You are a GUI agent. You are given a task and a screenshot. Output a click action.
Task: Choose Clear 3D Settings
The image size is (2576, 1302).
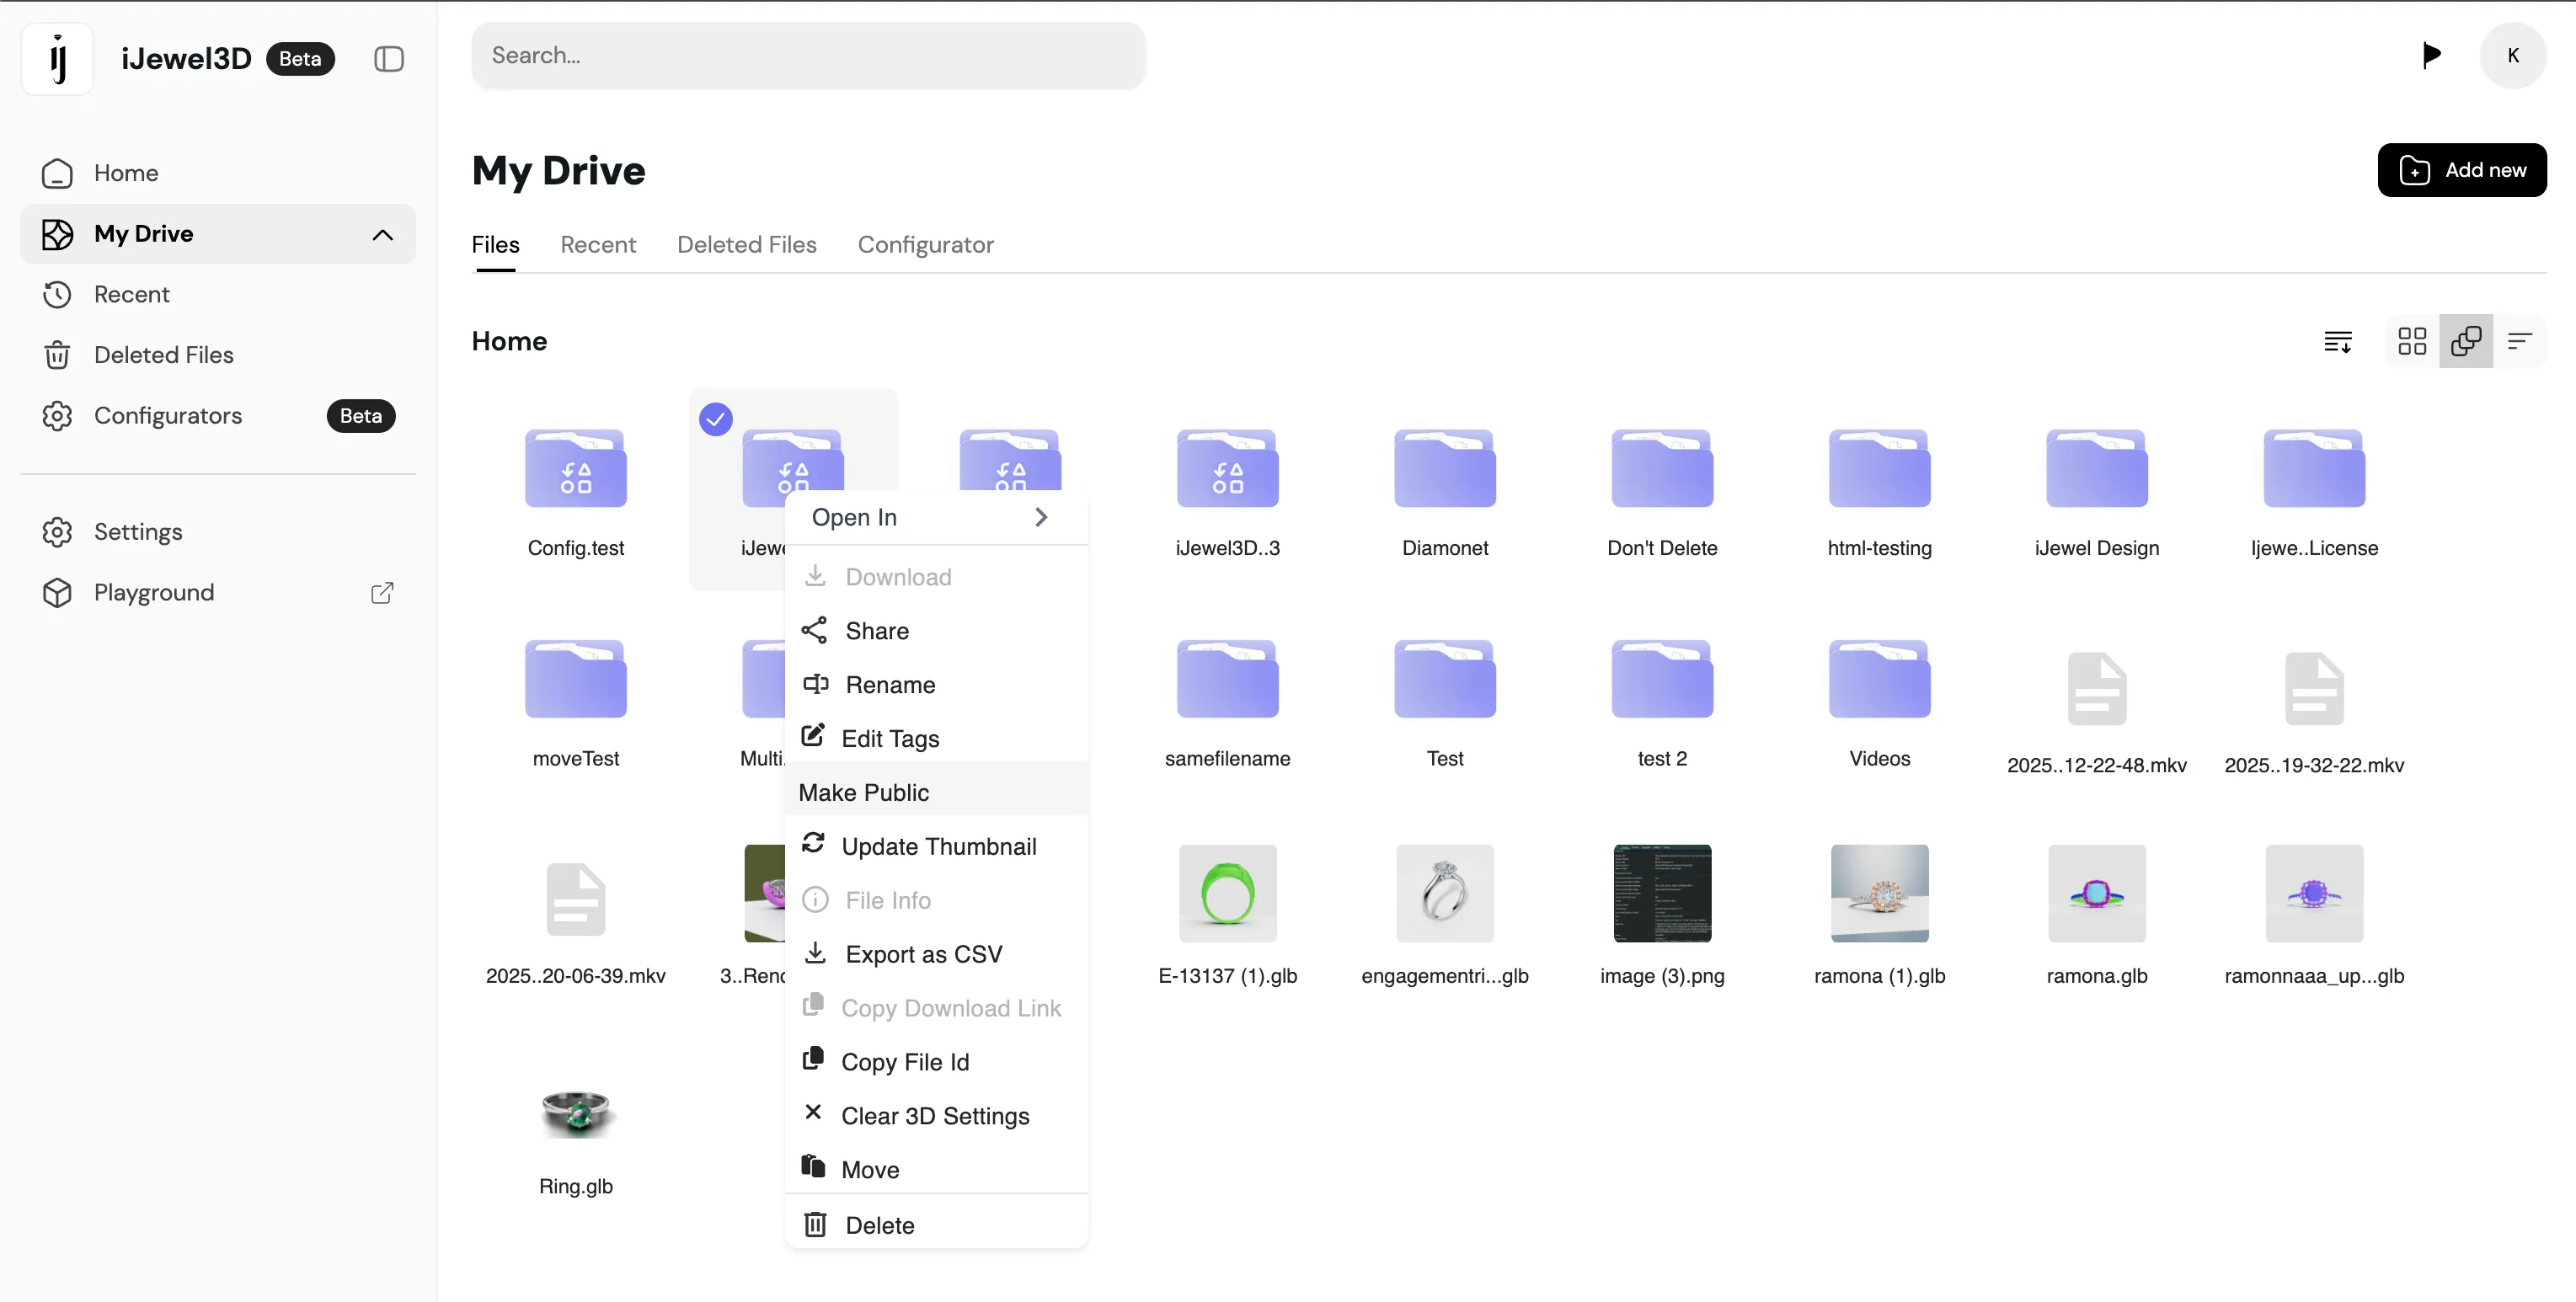click(x=936, y=1116)
